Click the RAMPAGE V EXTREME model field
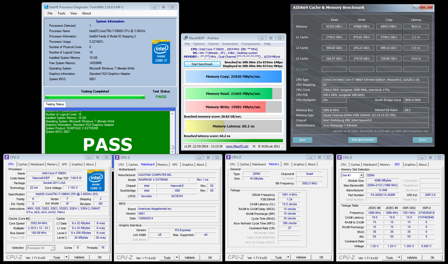448x264 pixels. (x=163, y=180)
